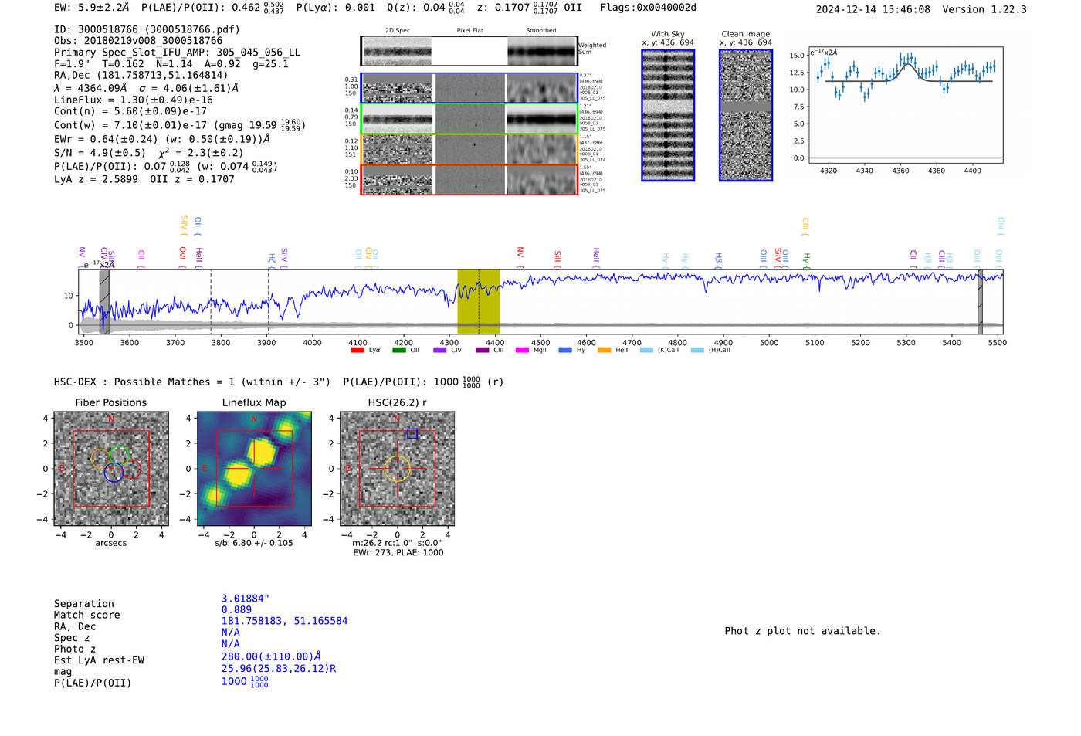Screen dimensions: 1081x736
Task: Click the CIV purple legend swatch
Action: coord(440,350)
